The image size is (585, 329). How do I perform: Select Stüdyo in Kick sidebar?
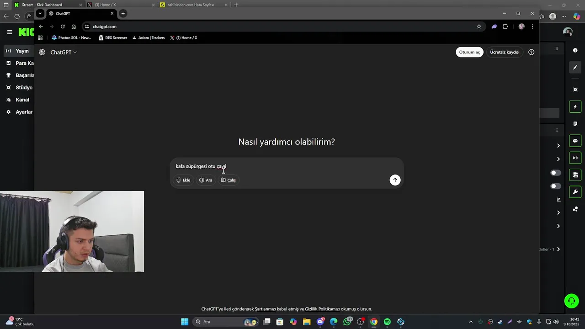pyautogui.click(x=18, y=87)
